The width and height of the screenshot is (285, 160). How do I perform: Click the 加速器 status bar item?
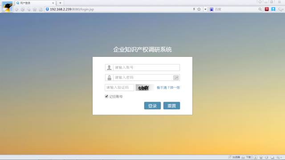234,157
